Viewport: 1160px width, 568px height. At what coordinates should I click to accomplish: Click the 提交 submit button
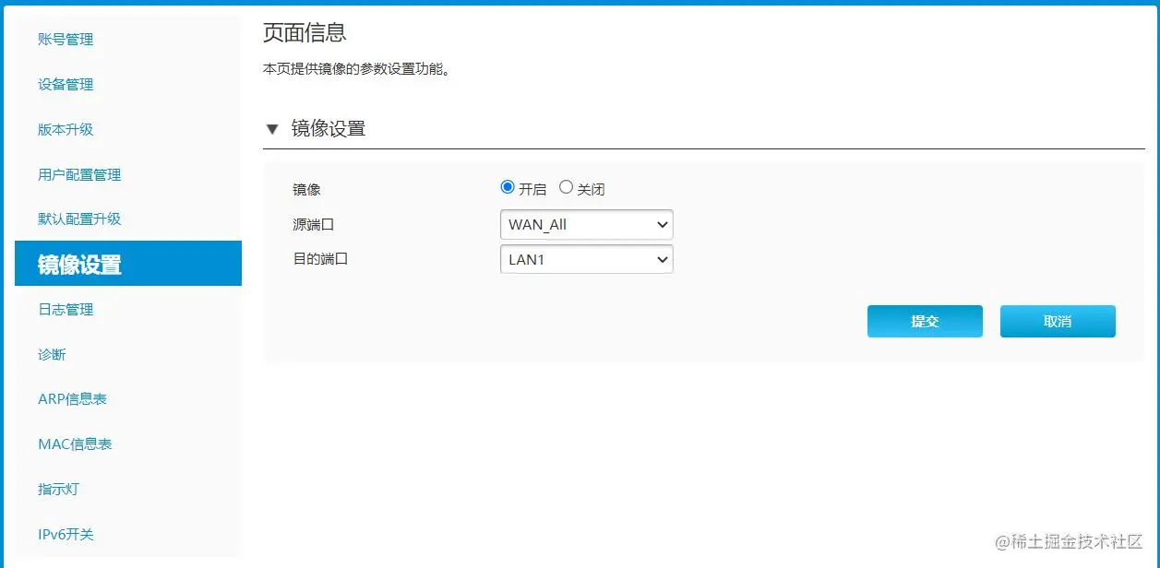(x=924, y=321)
